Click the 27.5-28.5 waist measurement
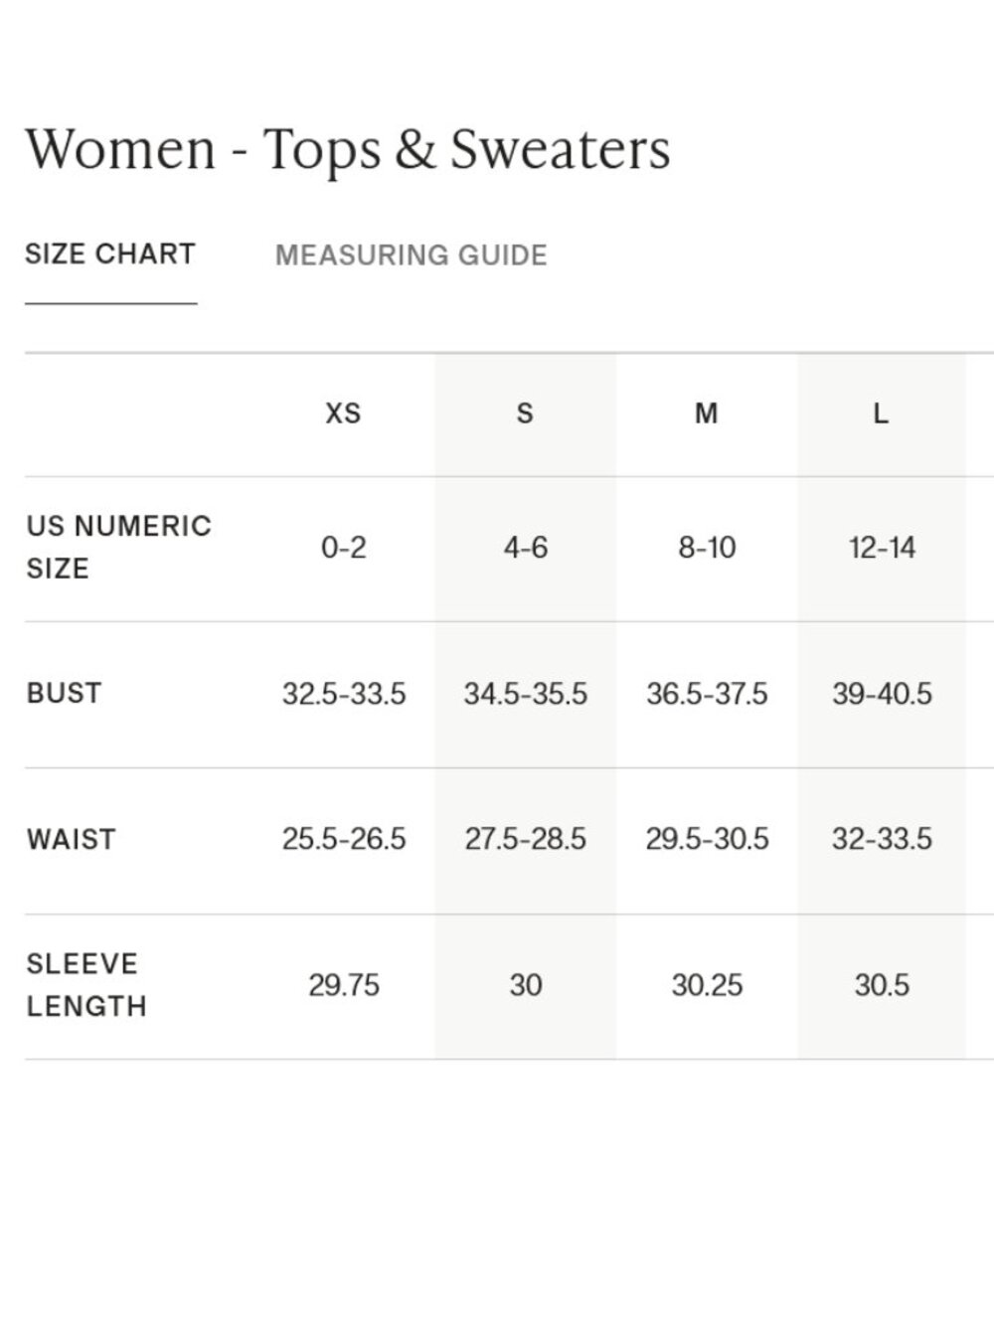This screenshot has height=1325, width=994. point(525,839)
